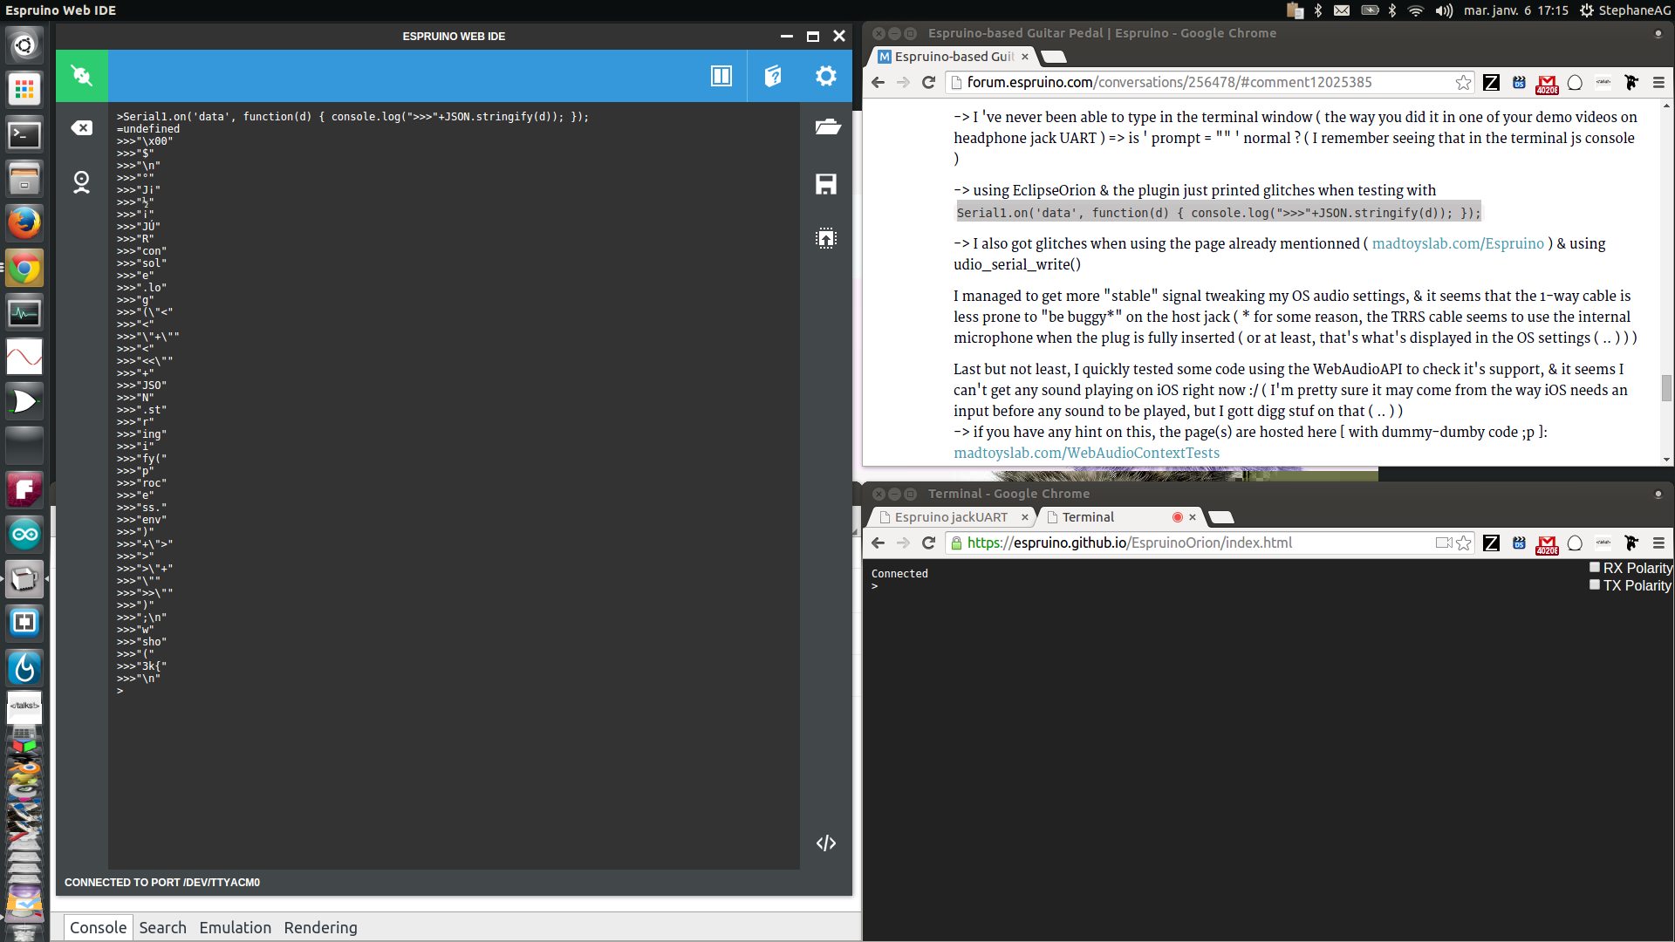Switch to code view with </> icon
1675x942 pixels.
826,843
